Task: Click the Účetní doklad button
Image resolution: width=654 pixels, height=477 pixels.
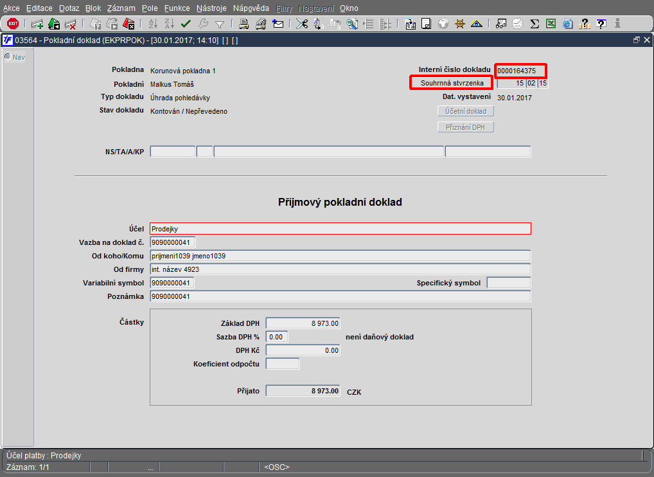Action: pos(466,111)
